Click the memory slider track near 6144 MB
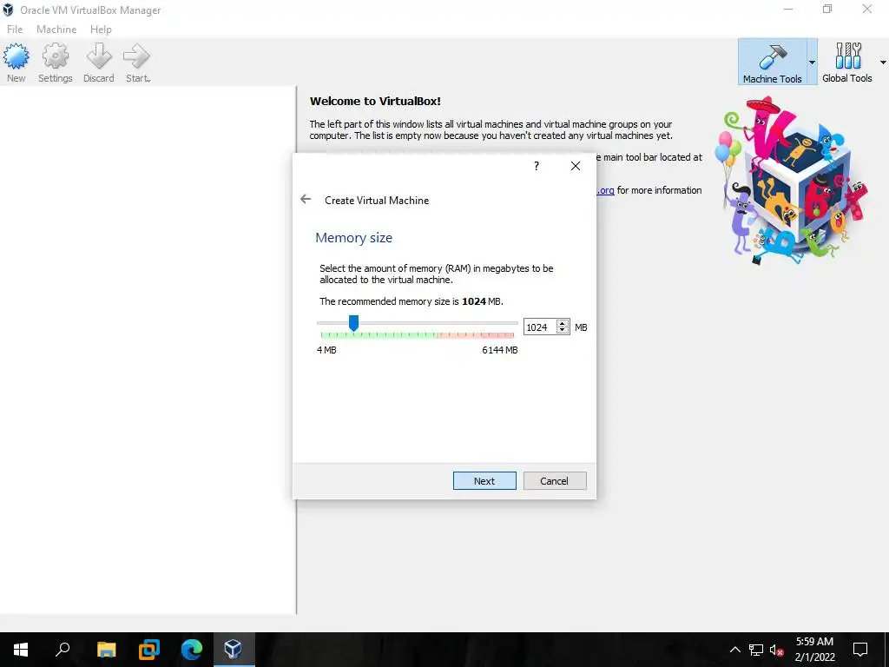This screenshot has width=889, height=667. coord(514,323)
